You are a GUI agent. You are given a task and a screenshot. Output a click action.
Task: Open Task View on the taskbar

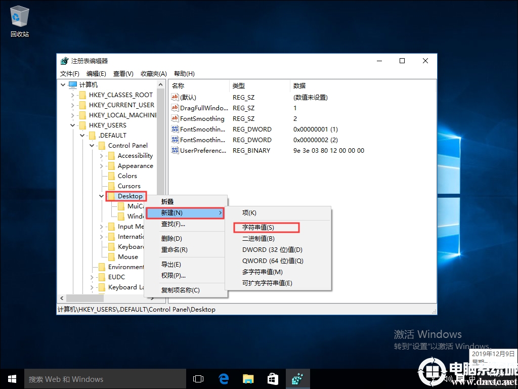[198, 379]
